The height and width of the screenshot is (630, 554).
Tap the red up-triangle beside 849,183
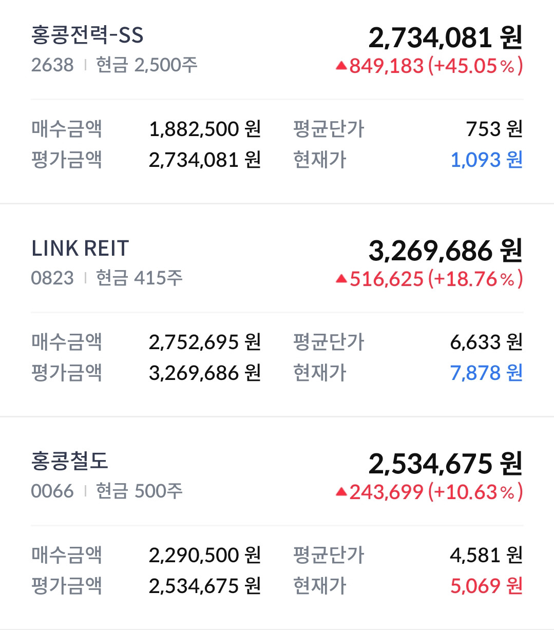tap(341, 66)
